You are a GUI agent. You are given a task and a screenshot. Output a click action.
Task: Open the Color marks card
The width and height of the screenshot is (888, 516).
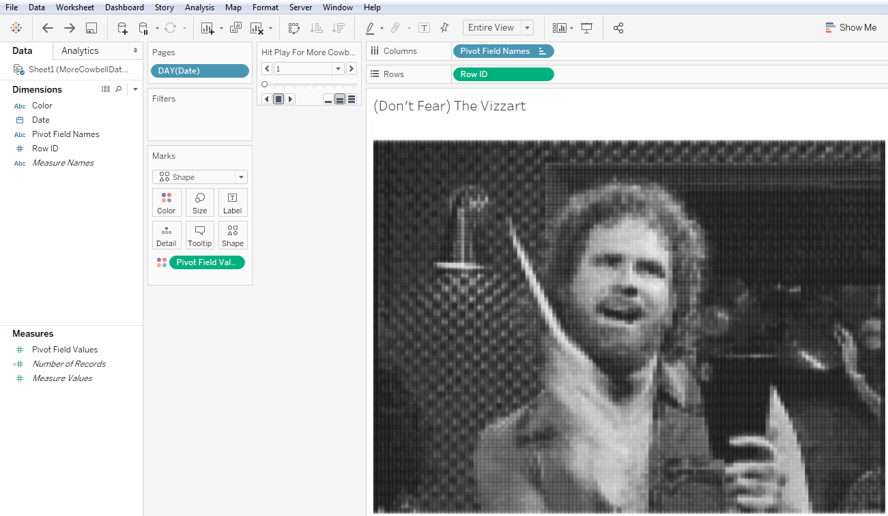(x=167, y=202)
